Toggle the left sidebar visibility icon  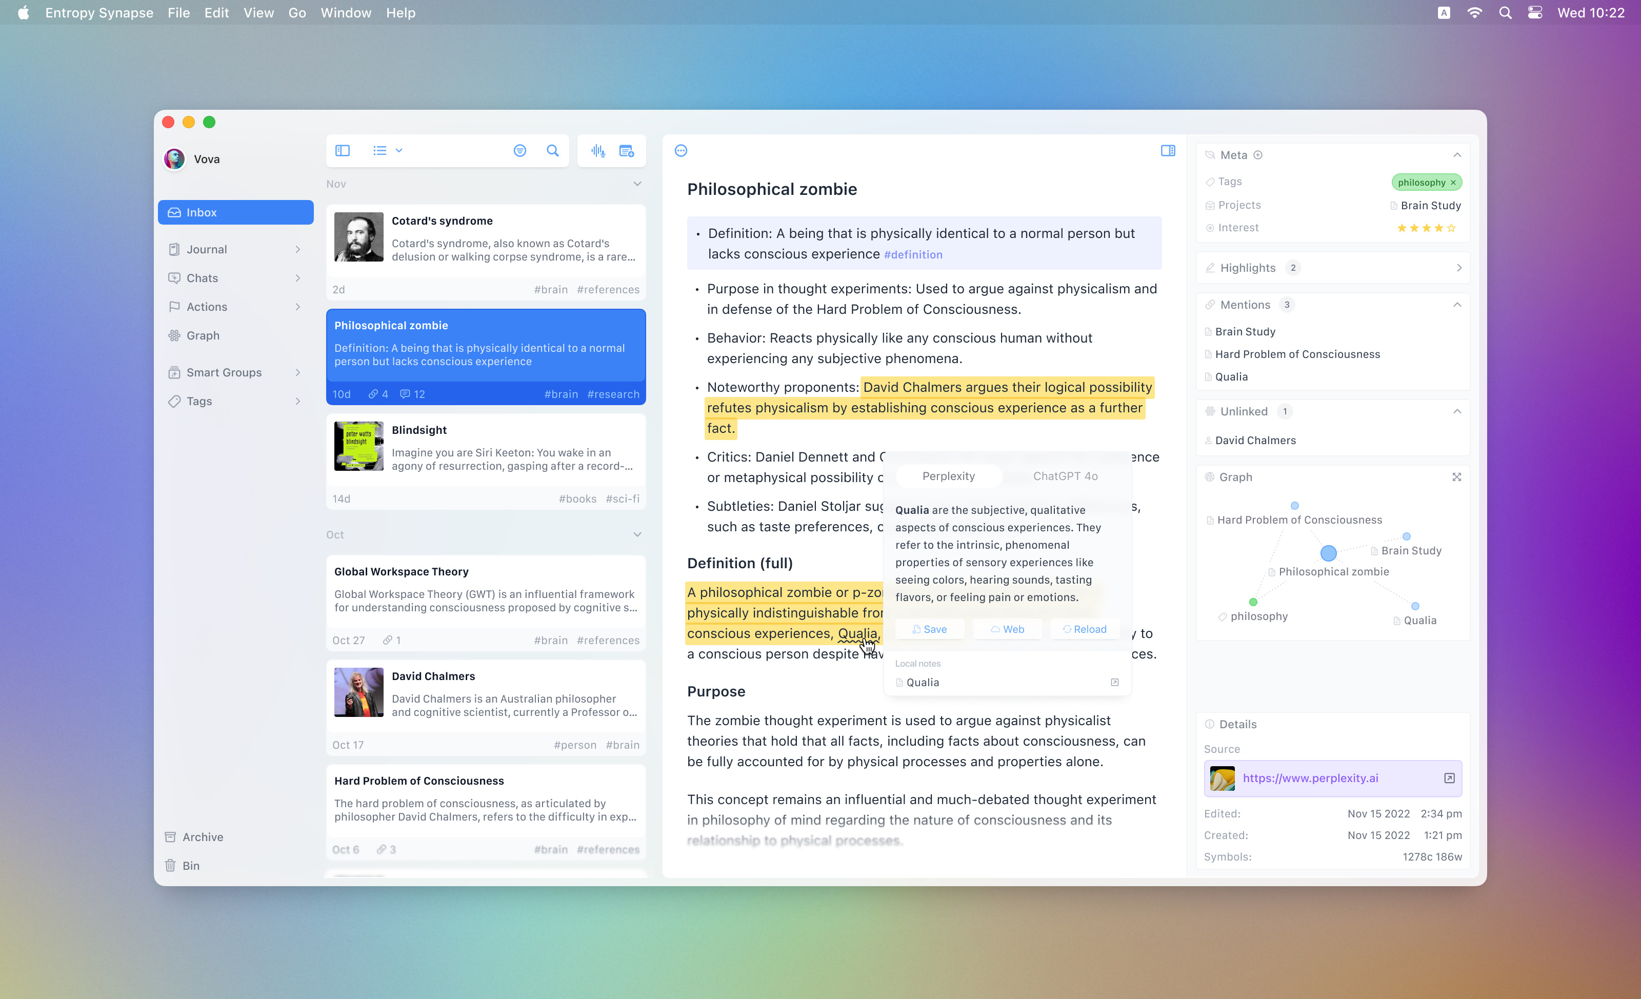point(343,150)
